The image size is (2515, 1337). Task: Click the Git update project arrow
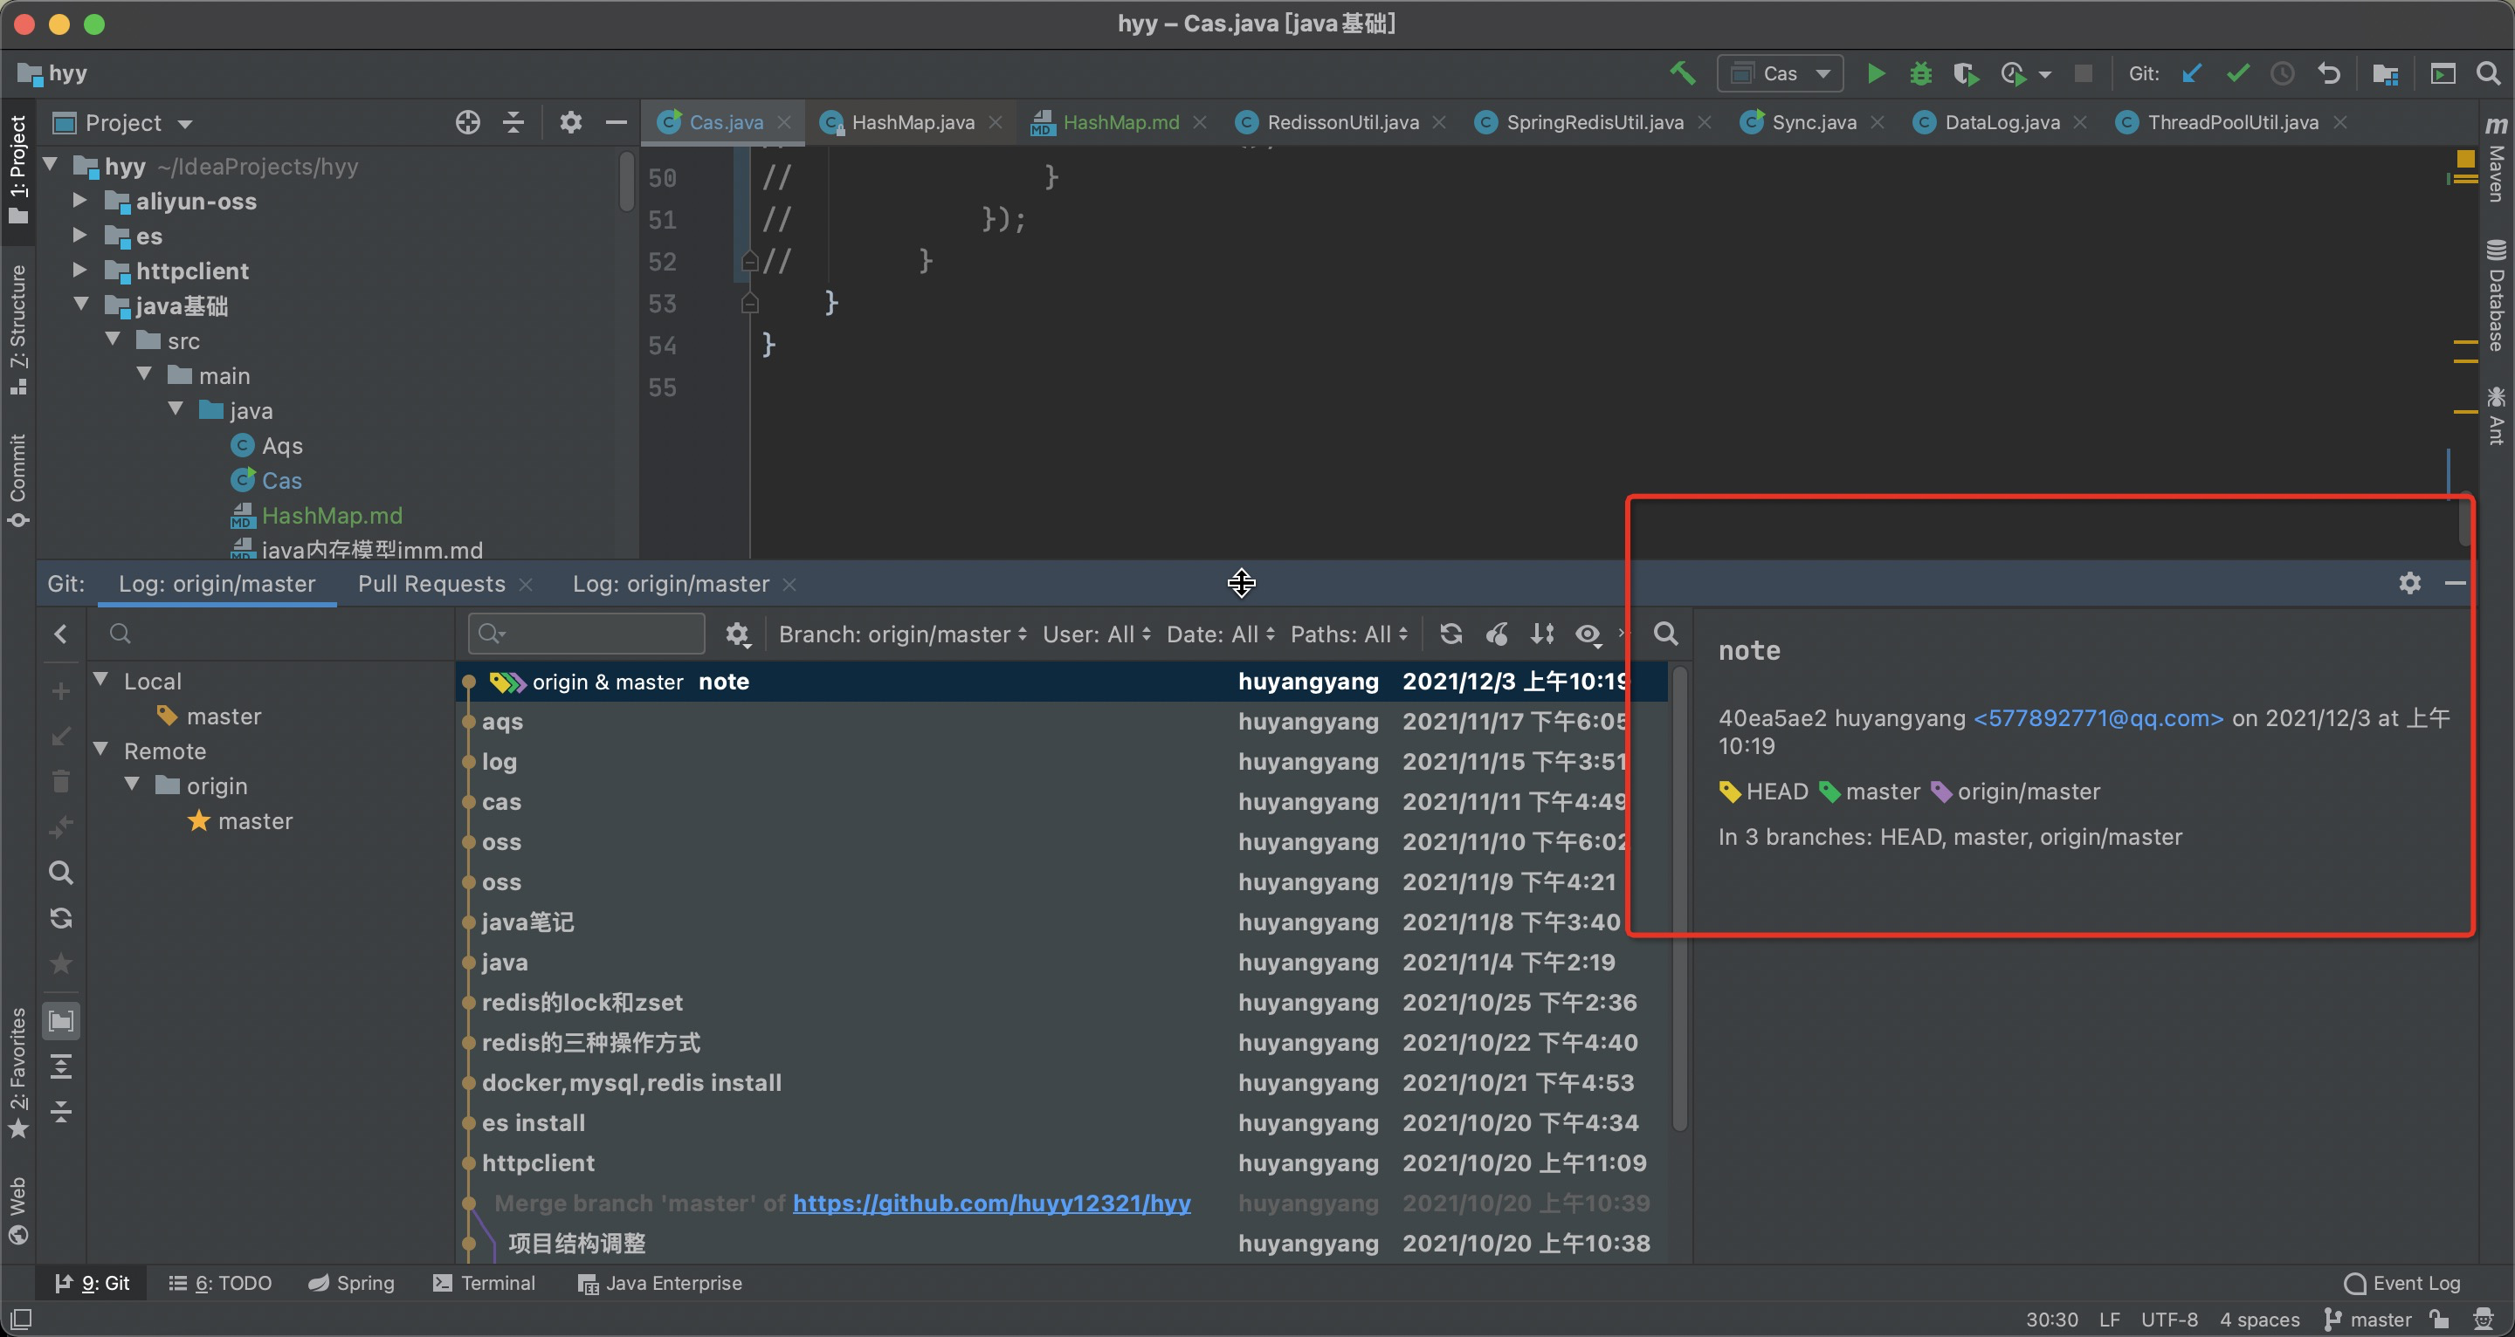click(2192, 74)
